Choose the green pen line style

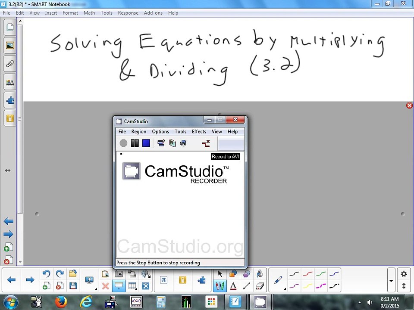click(321, 274)
